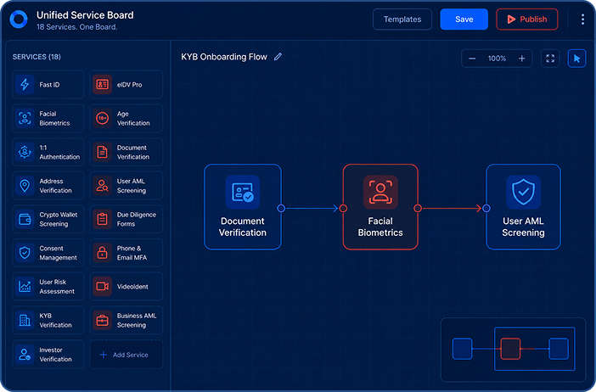Click User AML Screening node input connector
The image size is (596, 392).
point(486,208)
